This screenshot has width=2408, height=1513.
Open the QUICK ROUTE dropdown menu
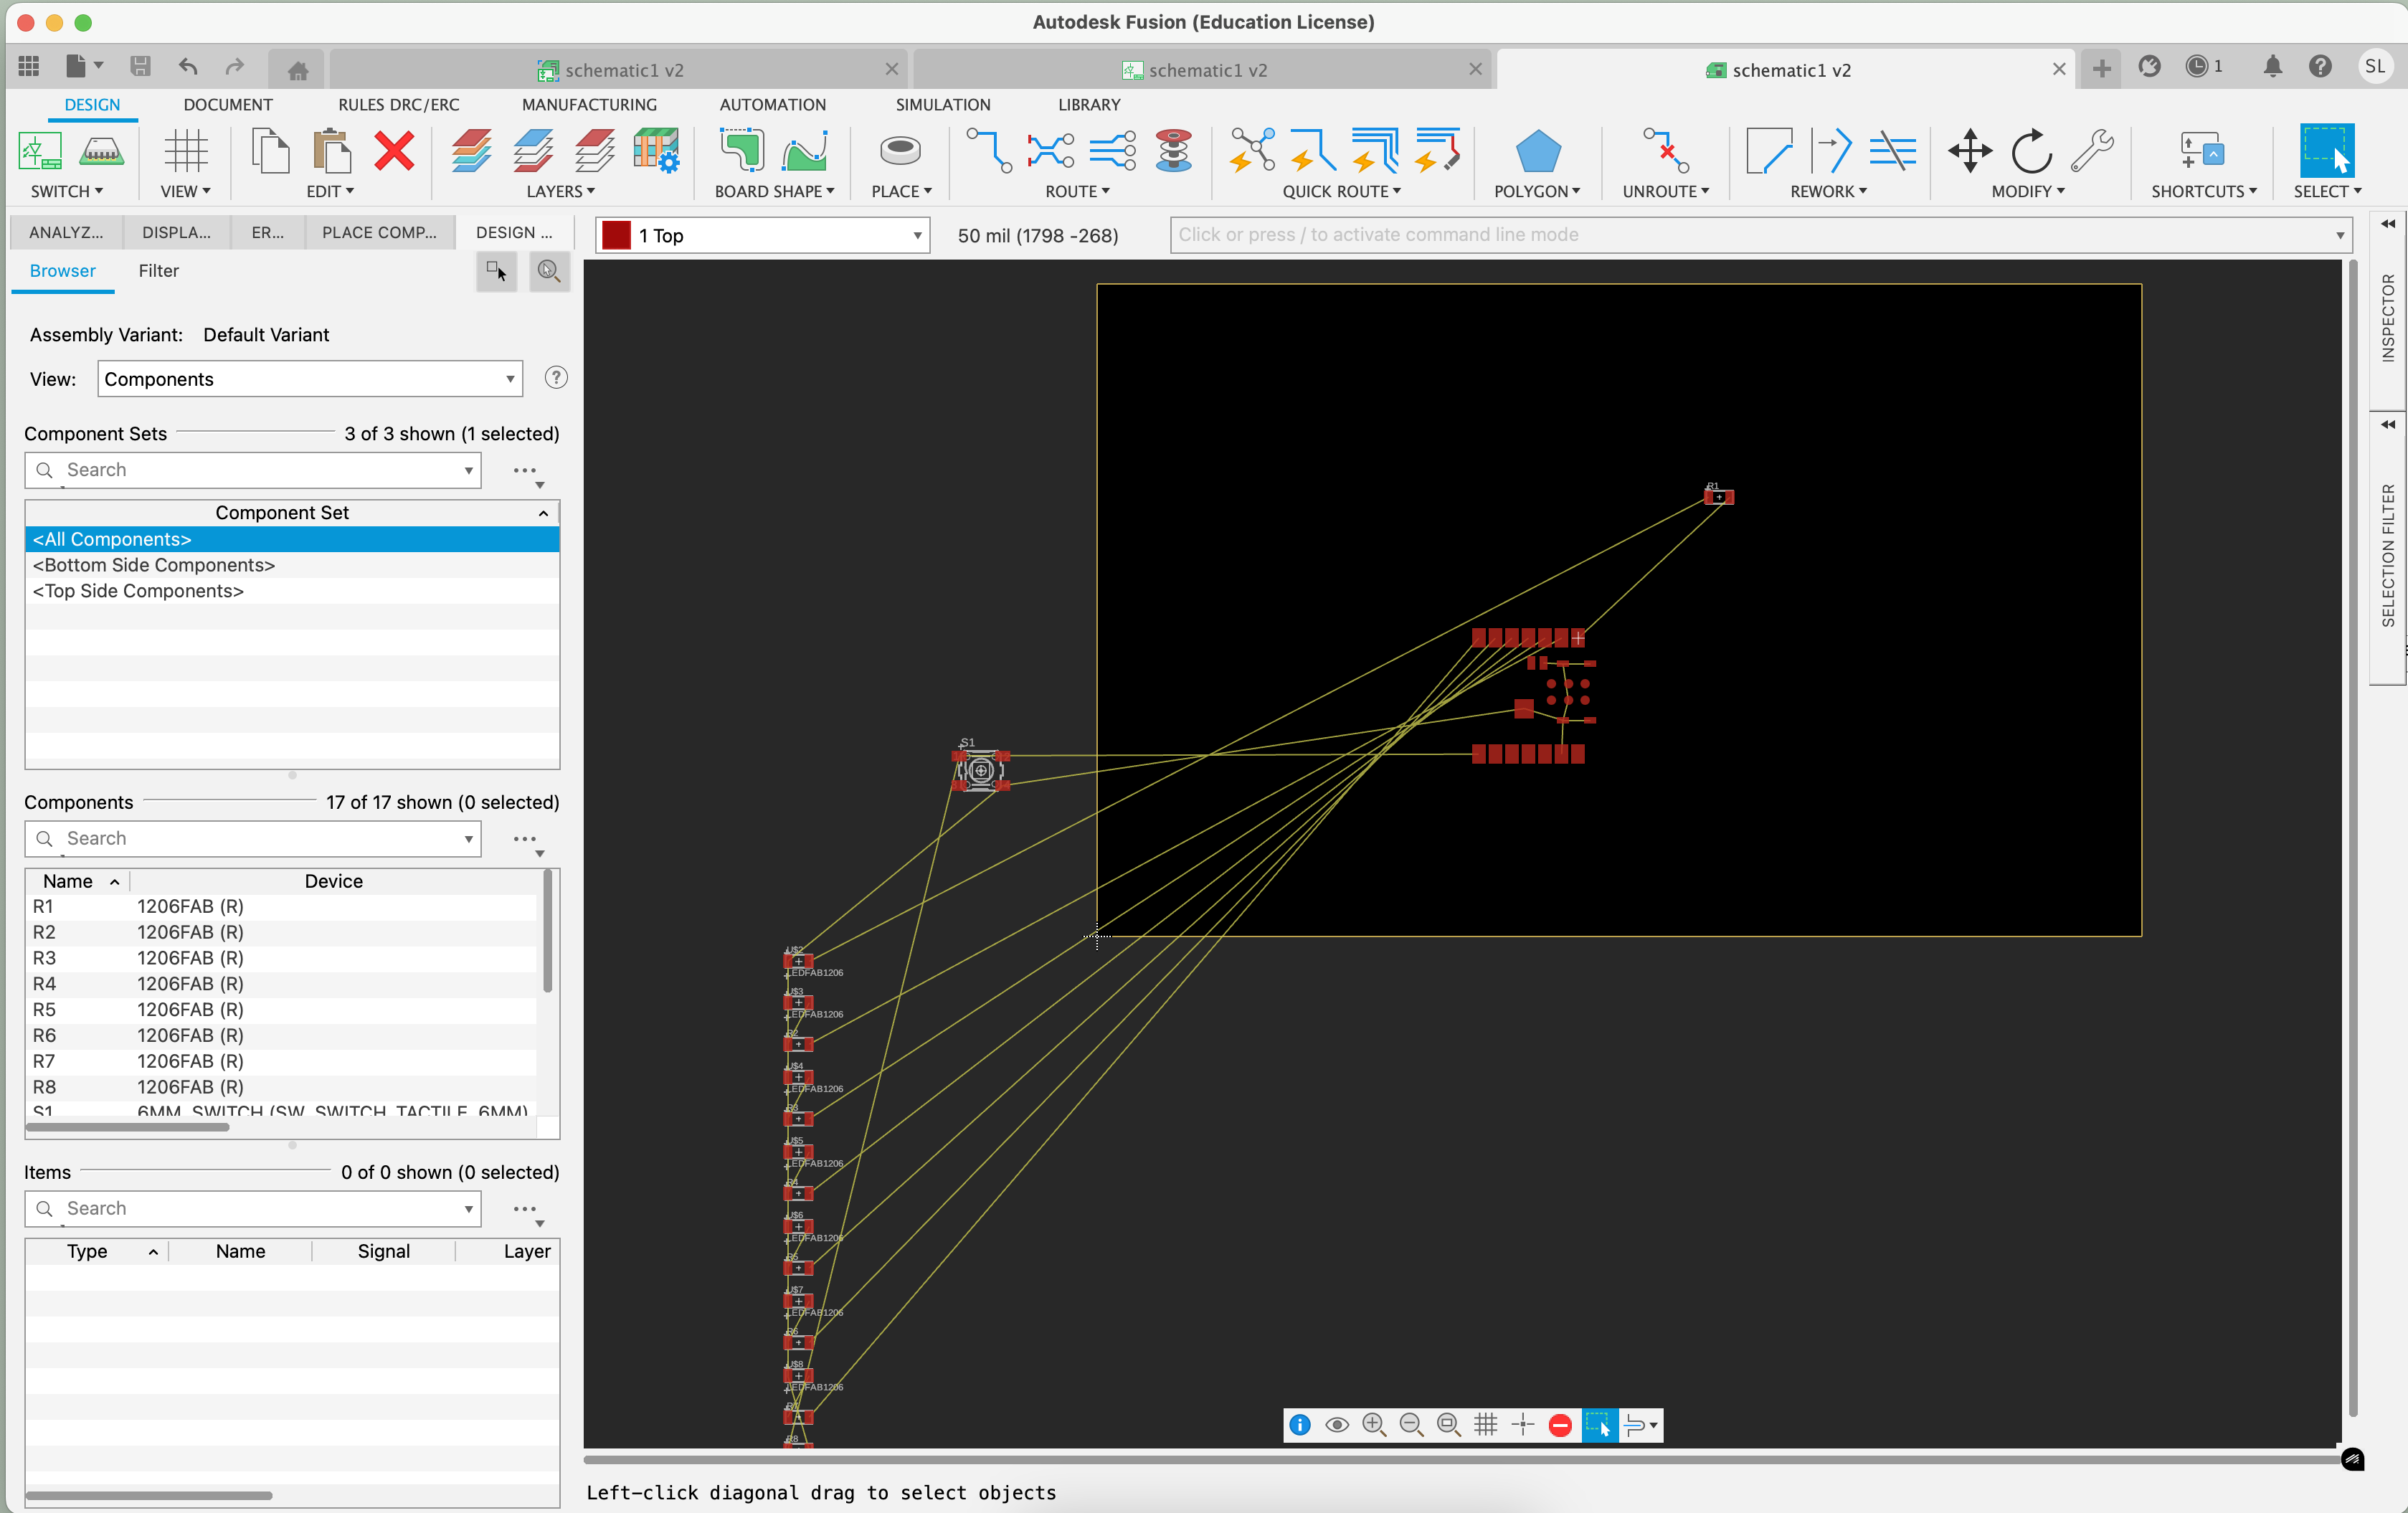point(1342,191)
